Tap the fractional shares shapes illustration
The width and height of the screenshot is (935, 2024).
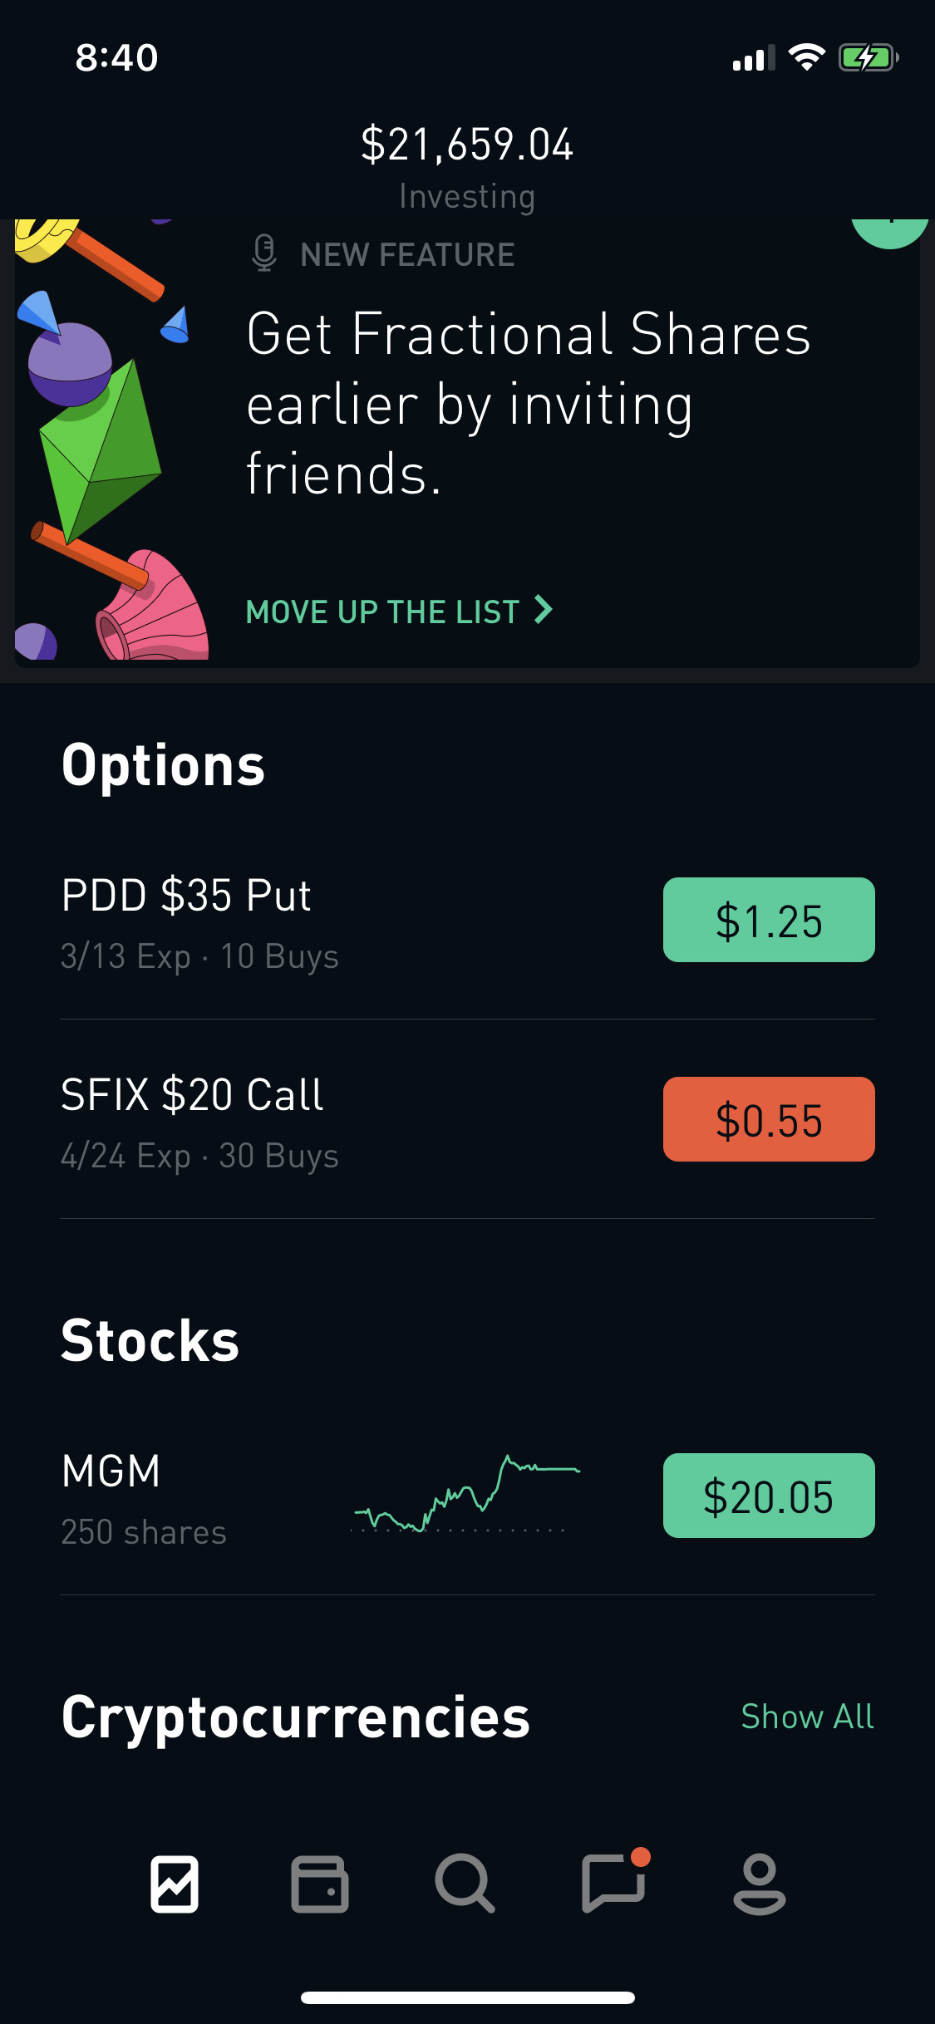click(108, 440)
